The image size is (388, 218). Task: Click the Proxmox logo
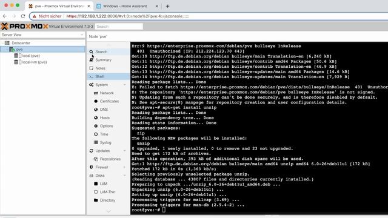[24, 26]
